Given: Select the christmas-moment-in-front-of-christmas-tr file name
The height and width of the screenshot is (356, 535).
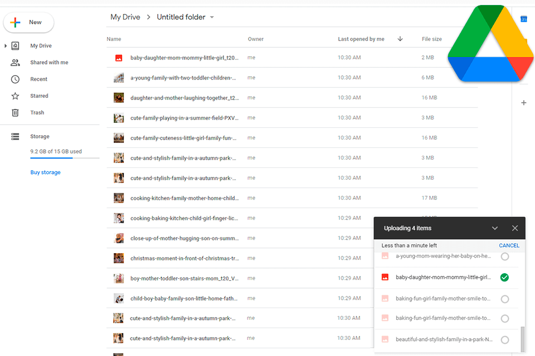Looking at the screenshot, I should pos(184,259).
